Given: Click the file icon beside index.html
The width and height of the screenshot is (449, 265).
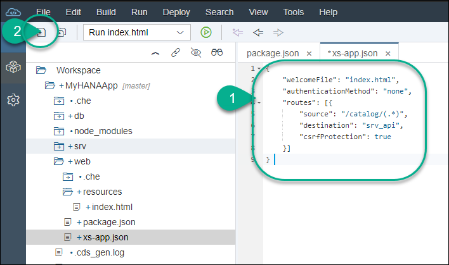Looking at the screenshot, I should [x=77, y=207].
